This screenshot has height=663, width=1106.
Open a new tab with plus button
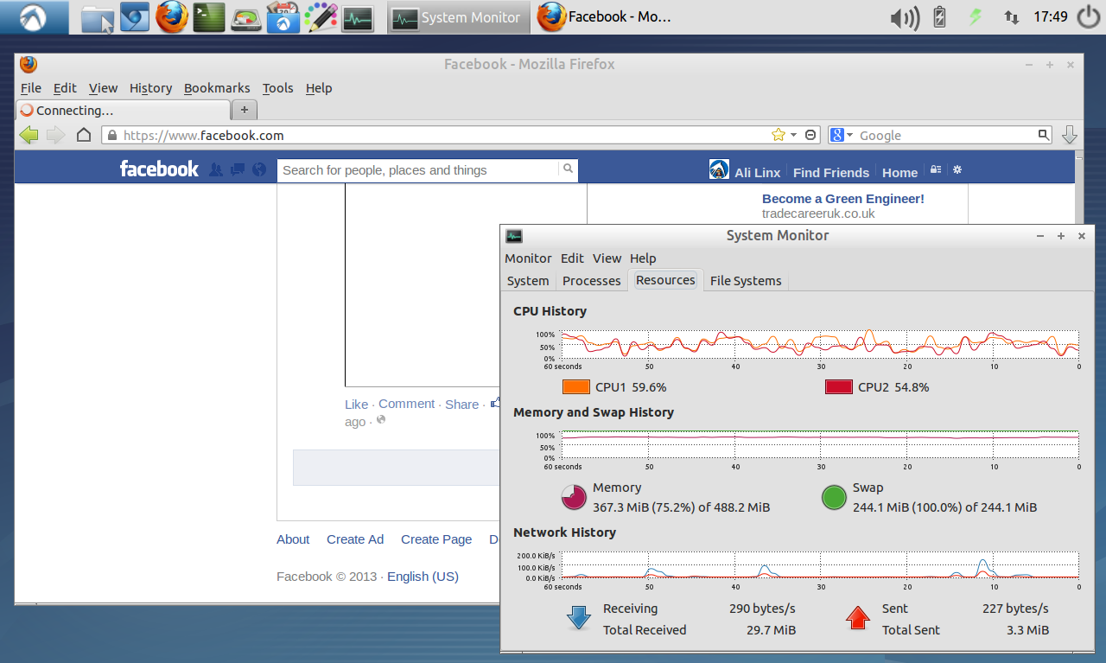tap(245, 110)
